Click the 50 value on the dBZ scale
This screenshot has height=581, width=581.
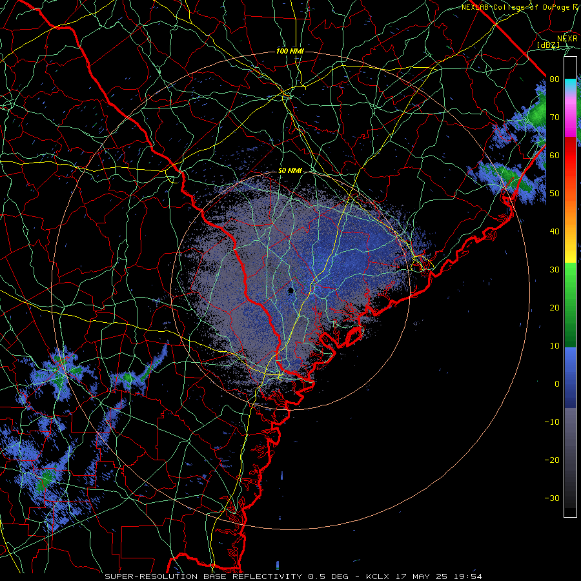555,194
